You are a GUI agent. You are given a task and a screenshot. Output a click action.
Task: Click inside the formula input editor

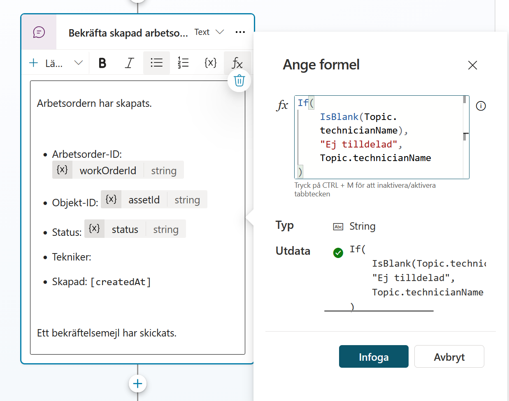[381, 137]
